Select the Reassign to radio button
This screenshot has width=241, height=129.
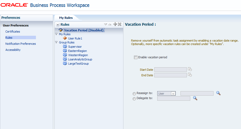pyautogui.click(x=134, y=94)
